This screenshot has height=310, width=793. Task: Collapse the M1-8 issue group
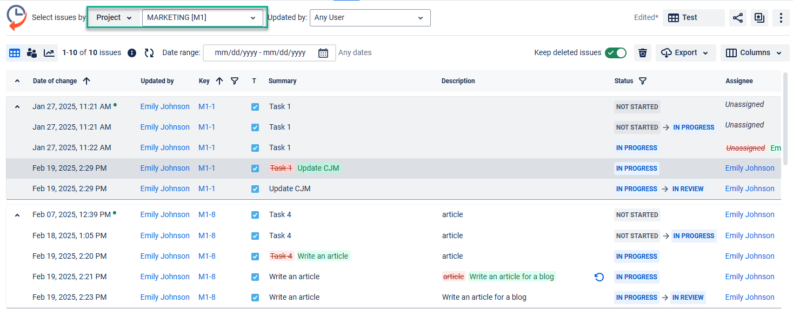tap(17, 215)
